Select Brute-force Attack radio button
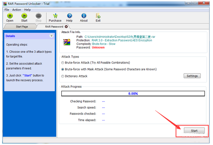This screenshot has width=213, height=145. pos(63,63)
